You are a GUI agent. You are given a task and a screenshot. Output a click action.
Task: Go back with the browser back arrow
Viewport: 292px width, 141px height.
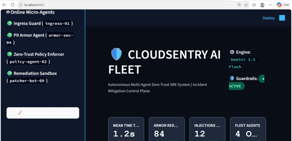click(x=4, y=5)
